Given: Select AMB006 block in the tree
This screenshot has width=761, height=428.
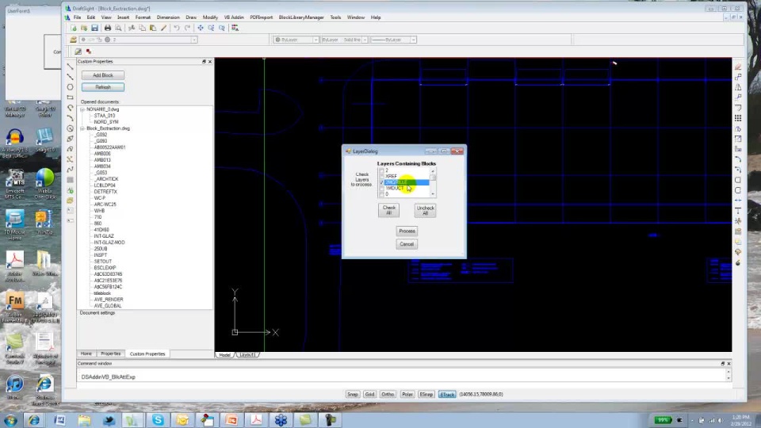Looking at the screenshot, I should 102,154.
